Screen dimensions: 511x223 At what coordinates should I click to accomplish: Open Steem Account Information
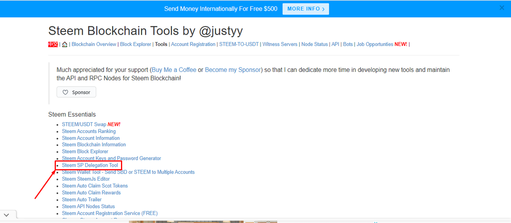(x=91, y=138)
